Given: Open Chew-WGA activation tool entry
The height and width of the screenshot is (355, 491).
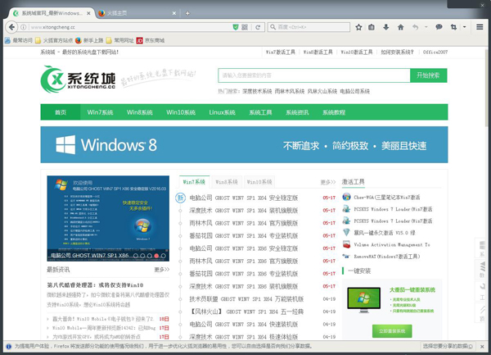Looking at the screenshot, I should pyautogui.click(x=387, y=198).
